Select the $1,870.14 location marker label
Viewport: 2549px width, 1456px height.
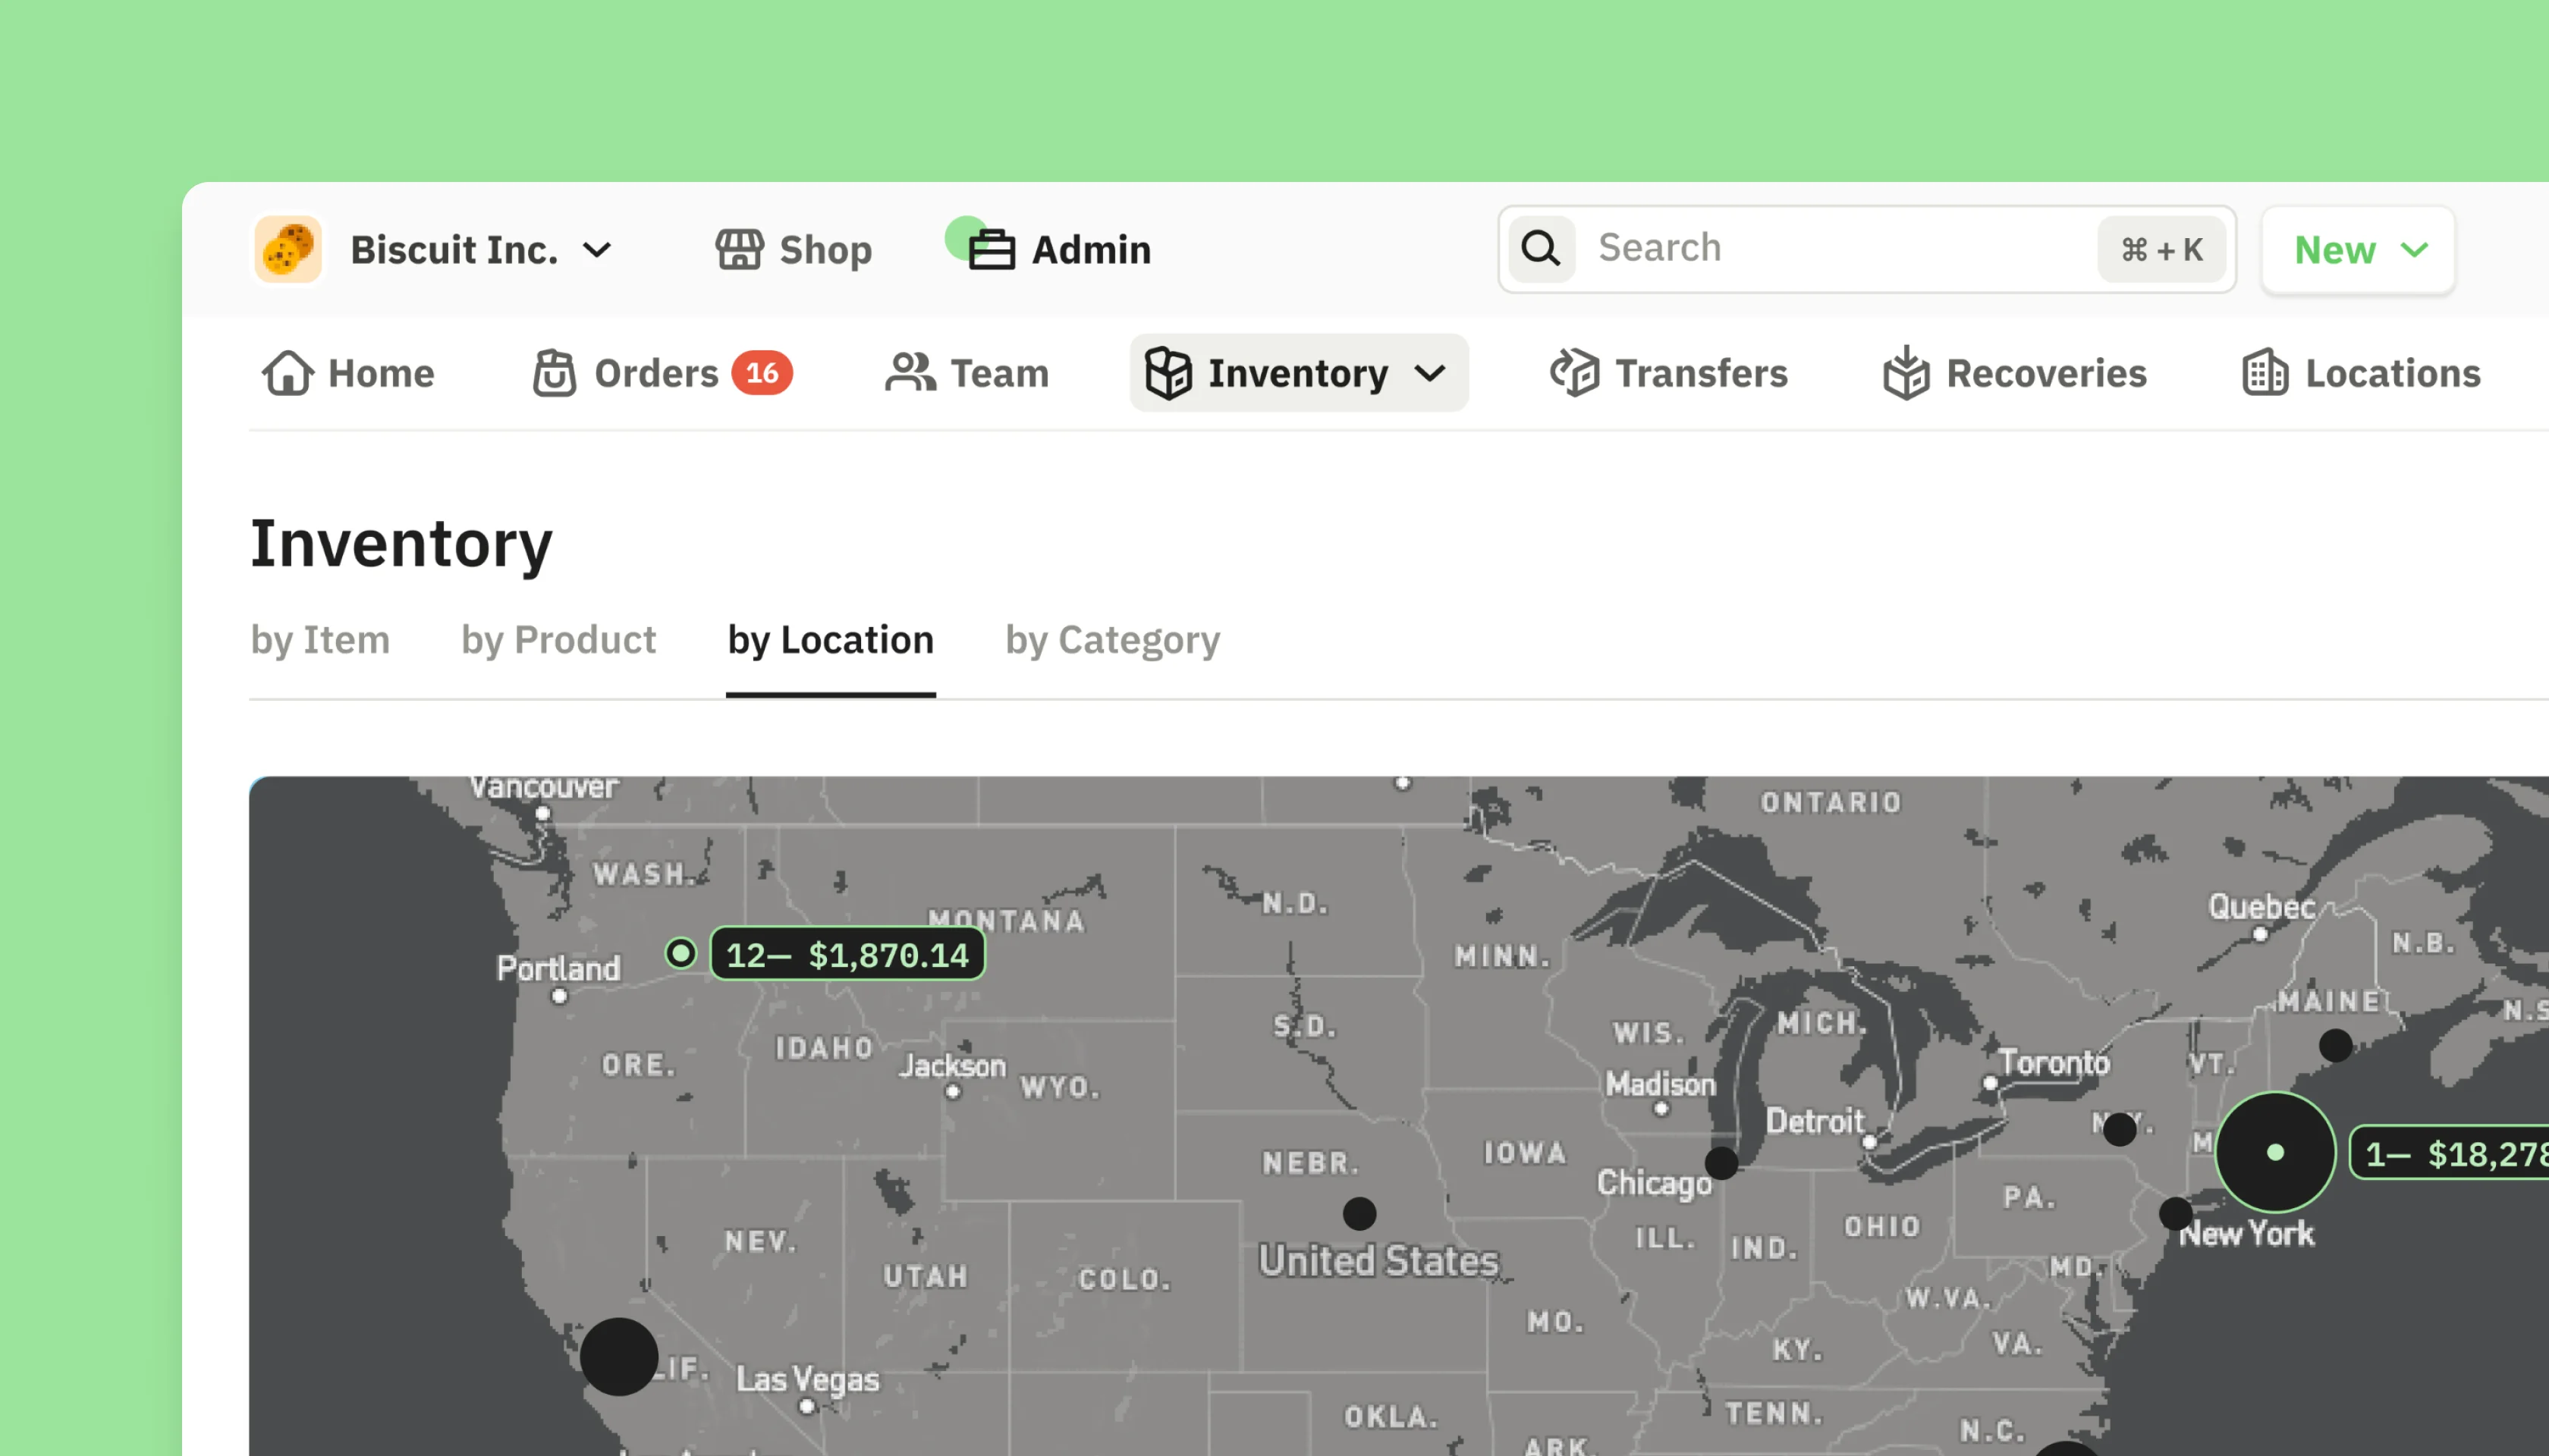pyautogui.click(x=847, y=955)
